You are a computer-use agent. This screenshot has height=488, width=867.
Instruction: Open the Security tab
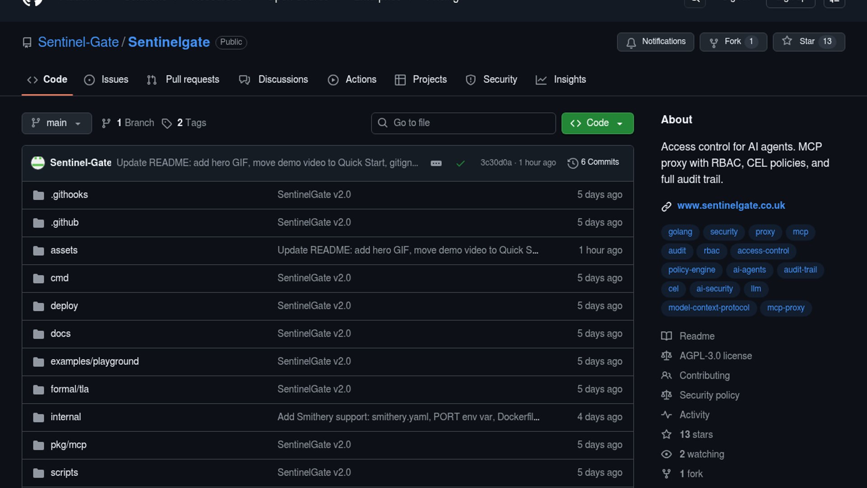(x=491, y=80)
